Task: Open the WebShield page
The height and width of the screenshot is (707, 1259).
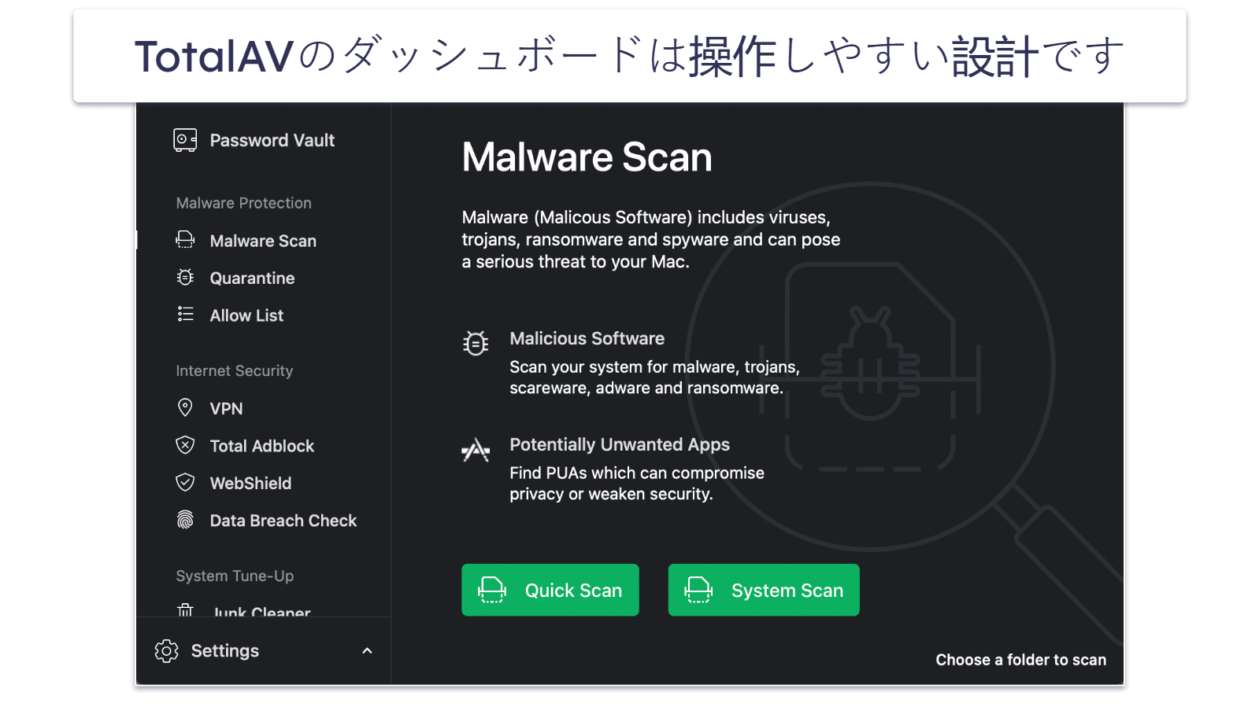Action: click(x=250, y=484)
